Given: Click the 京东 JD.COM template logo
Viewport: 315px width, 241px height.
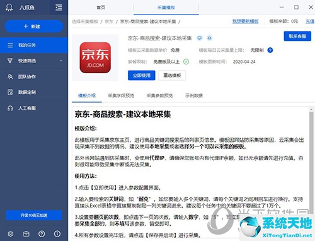Looking at the screenshot, I should pos(95,57).
